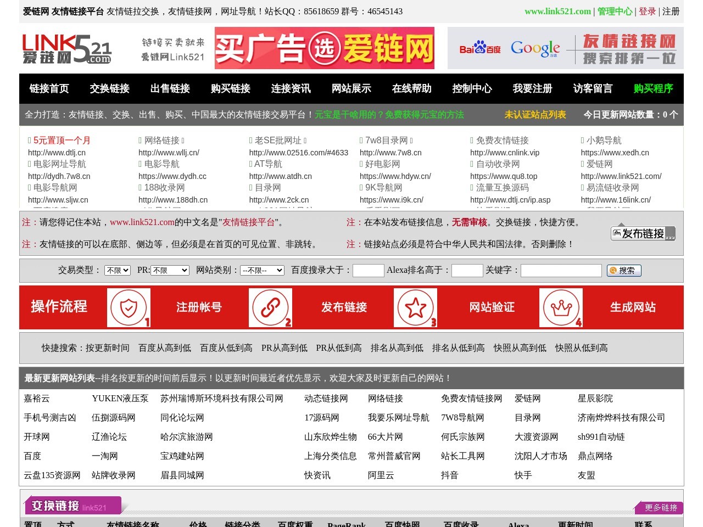Open the 鼎点网络 site link

point(595,456)
